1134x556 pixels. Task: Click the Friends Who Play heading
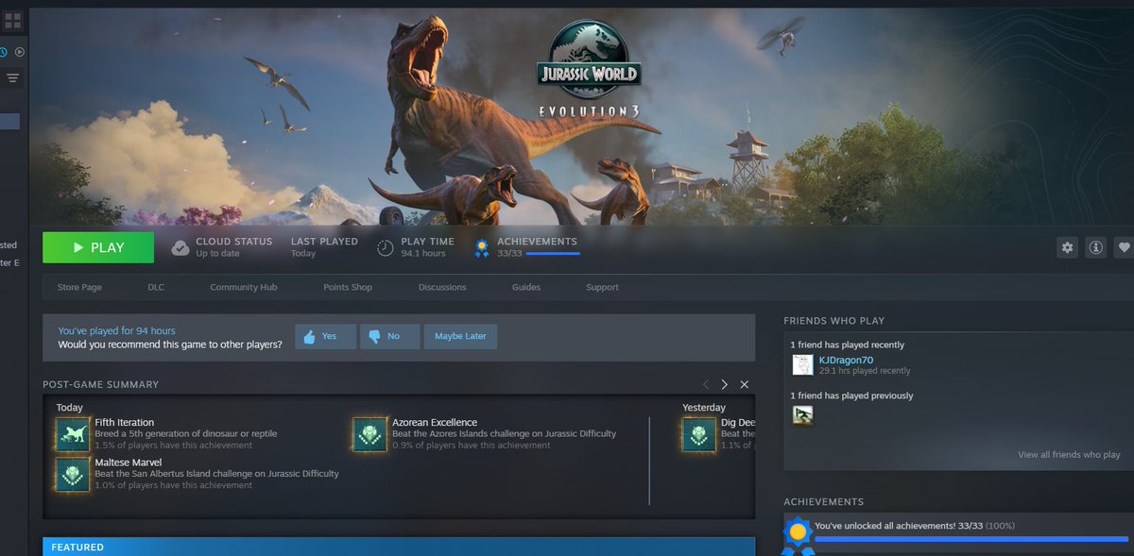coord(834,321)
